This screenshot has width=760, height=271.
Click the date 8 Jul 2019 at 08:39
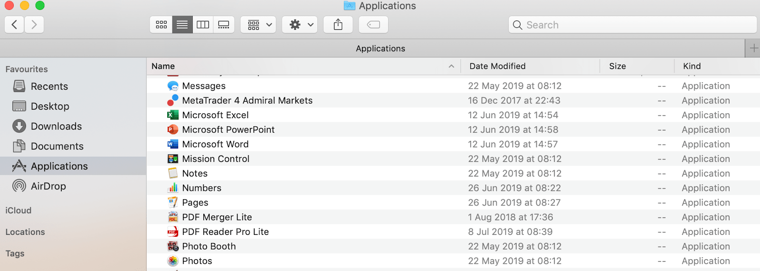[x=511, y=232]
